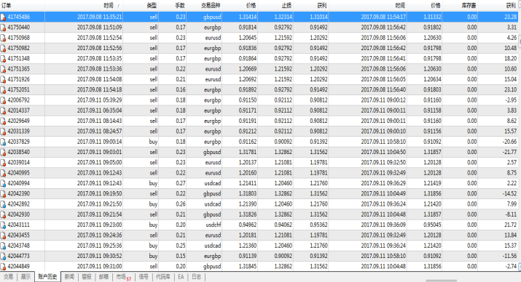Switch to the 警报 tab
The height and width of the screenshot is (282, 521).
coord(87,277)
